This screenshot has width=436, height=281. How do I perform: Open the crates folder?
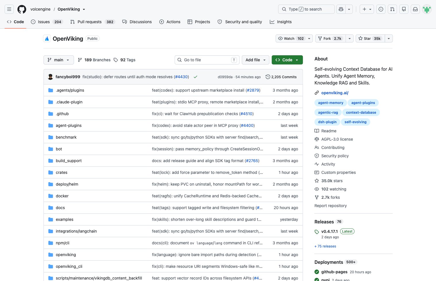click(x=61, y=172)
